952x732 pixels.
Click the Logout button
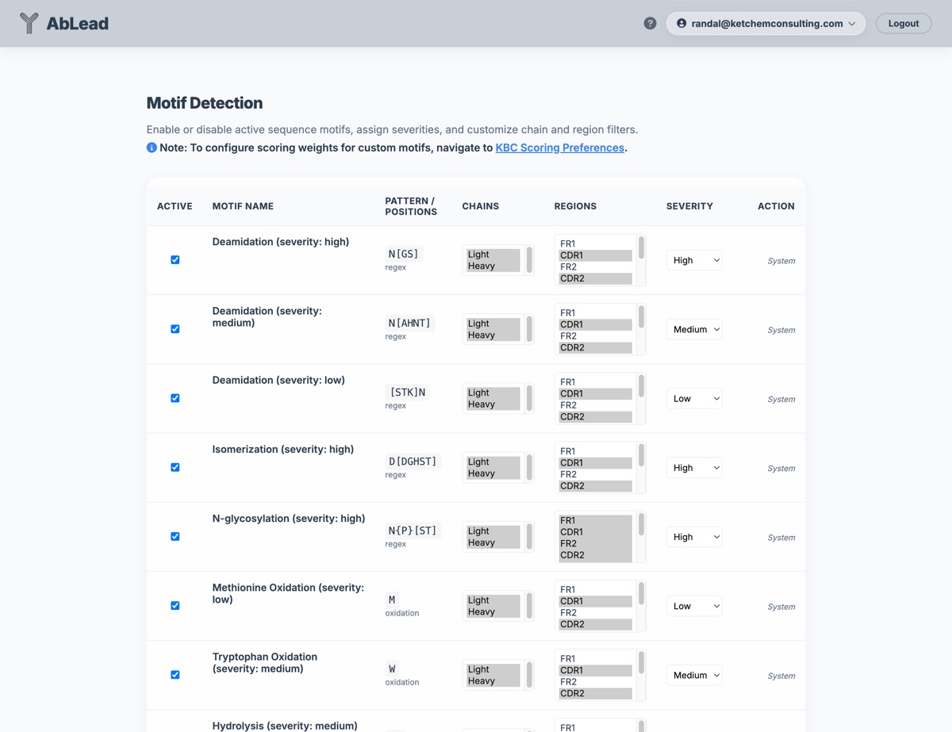point(904,24)
